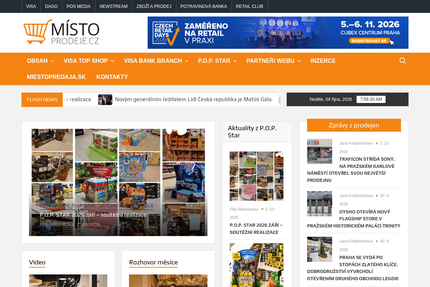
Task: Open featured P.O.P. STAR 2026 září slider title
Action: pos(93,215)
